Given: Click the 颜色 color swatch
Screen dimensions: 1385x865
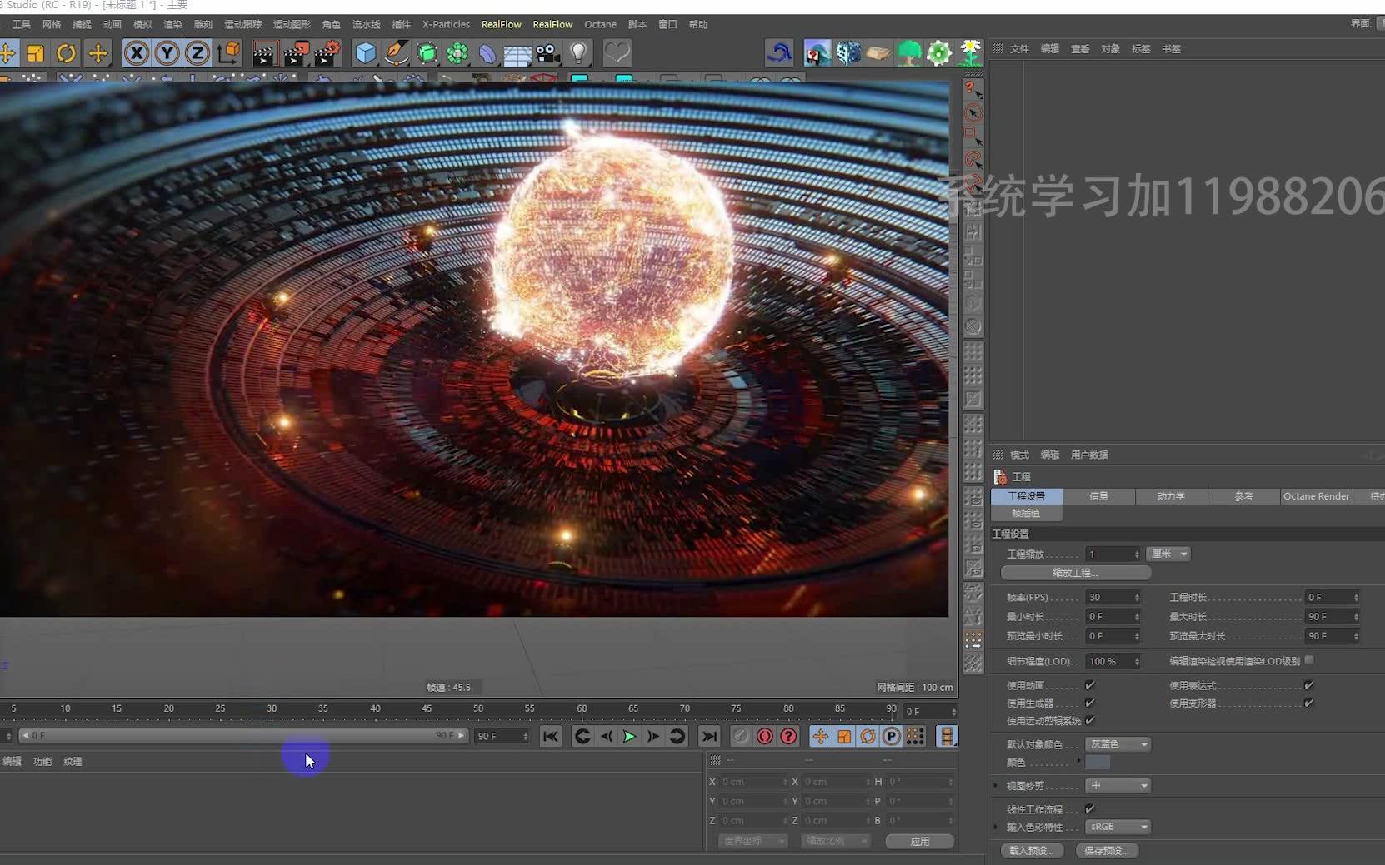Looking at the screenshot, I should tap(1100, 763).
